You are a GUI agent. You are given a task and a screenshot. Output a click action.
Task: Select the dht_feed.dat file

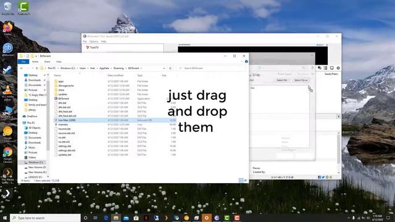coord(65,112)
